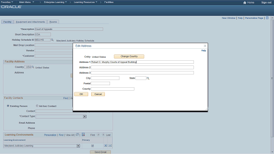
Task: Click the City input field
Action: coord(105,78)
